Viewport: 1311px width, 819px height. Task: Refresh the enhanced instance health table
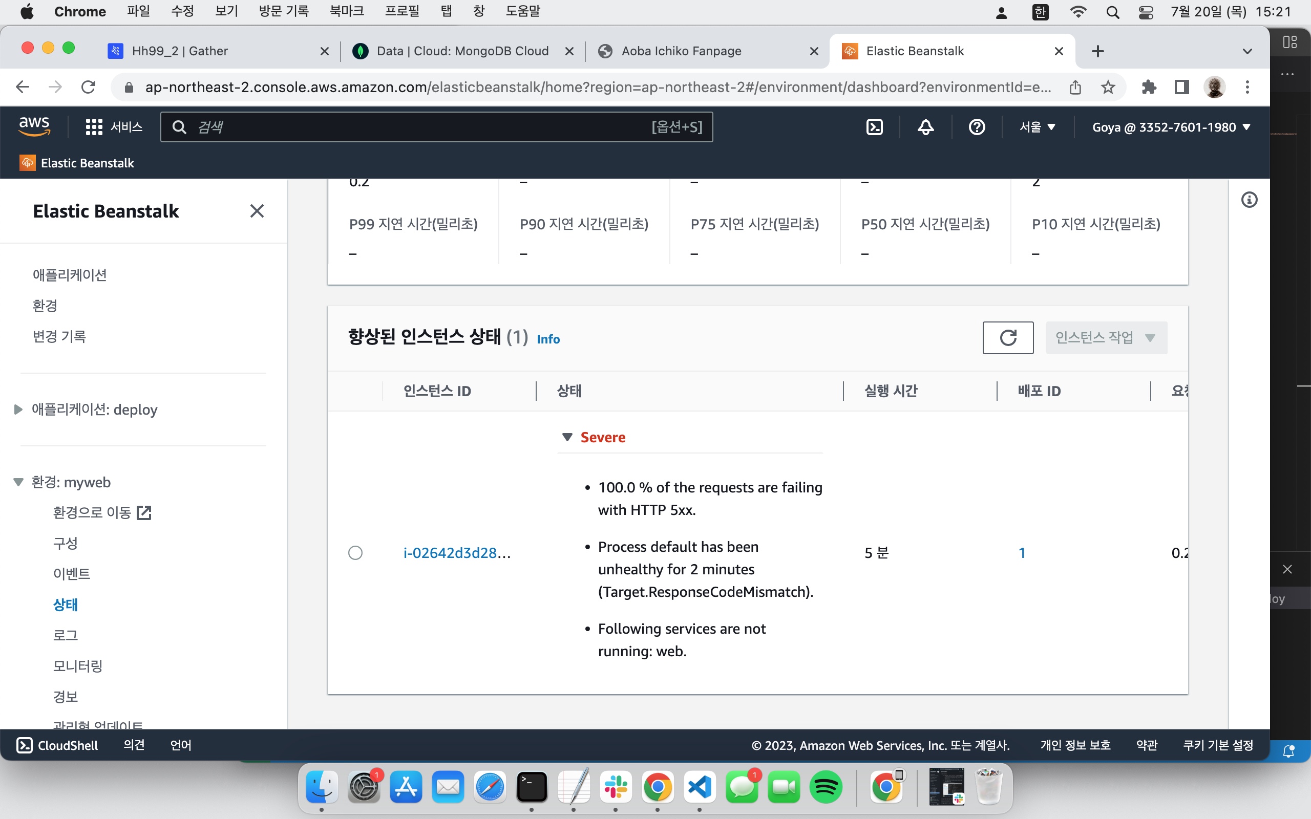click(x=1008, y=337)
